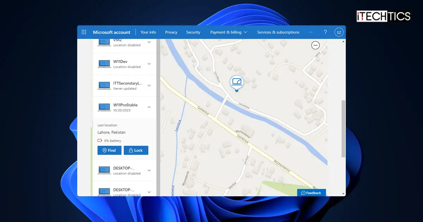
Task: Click the '0% battery' text
Action: (112, 141)
